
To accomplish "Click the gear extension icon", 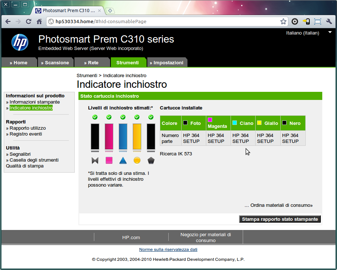I will pos(295,21).
